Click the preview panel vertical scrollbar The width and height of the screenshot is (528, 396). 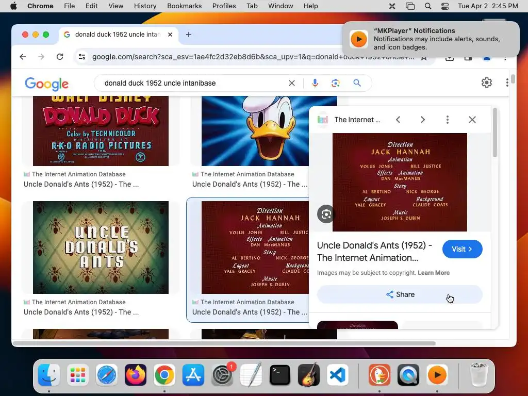[494, 133]
